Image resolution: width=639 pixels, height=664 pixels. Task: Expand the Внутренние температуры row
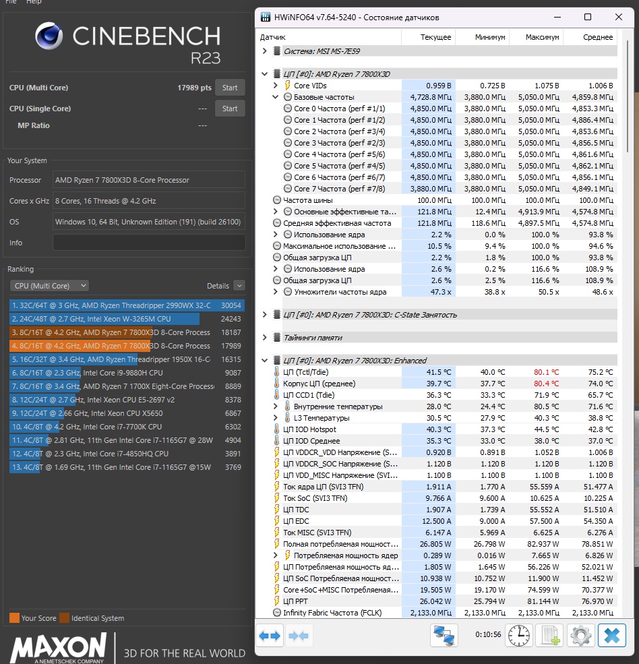tap(275, 406)
